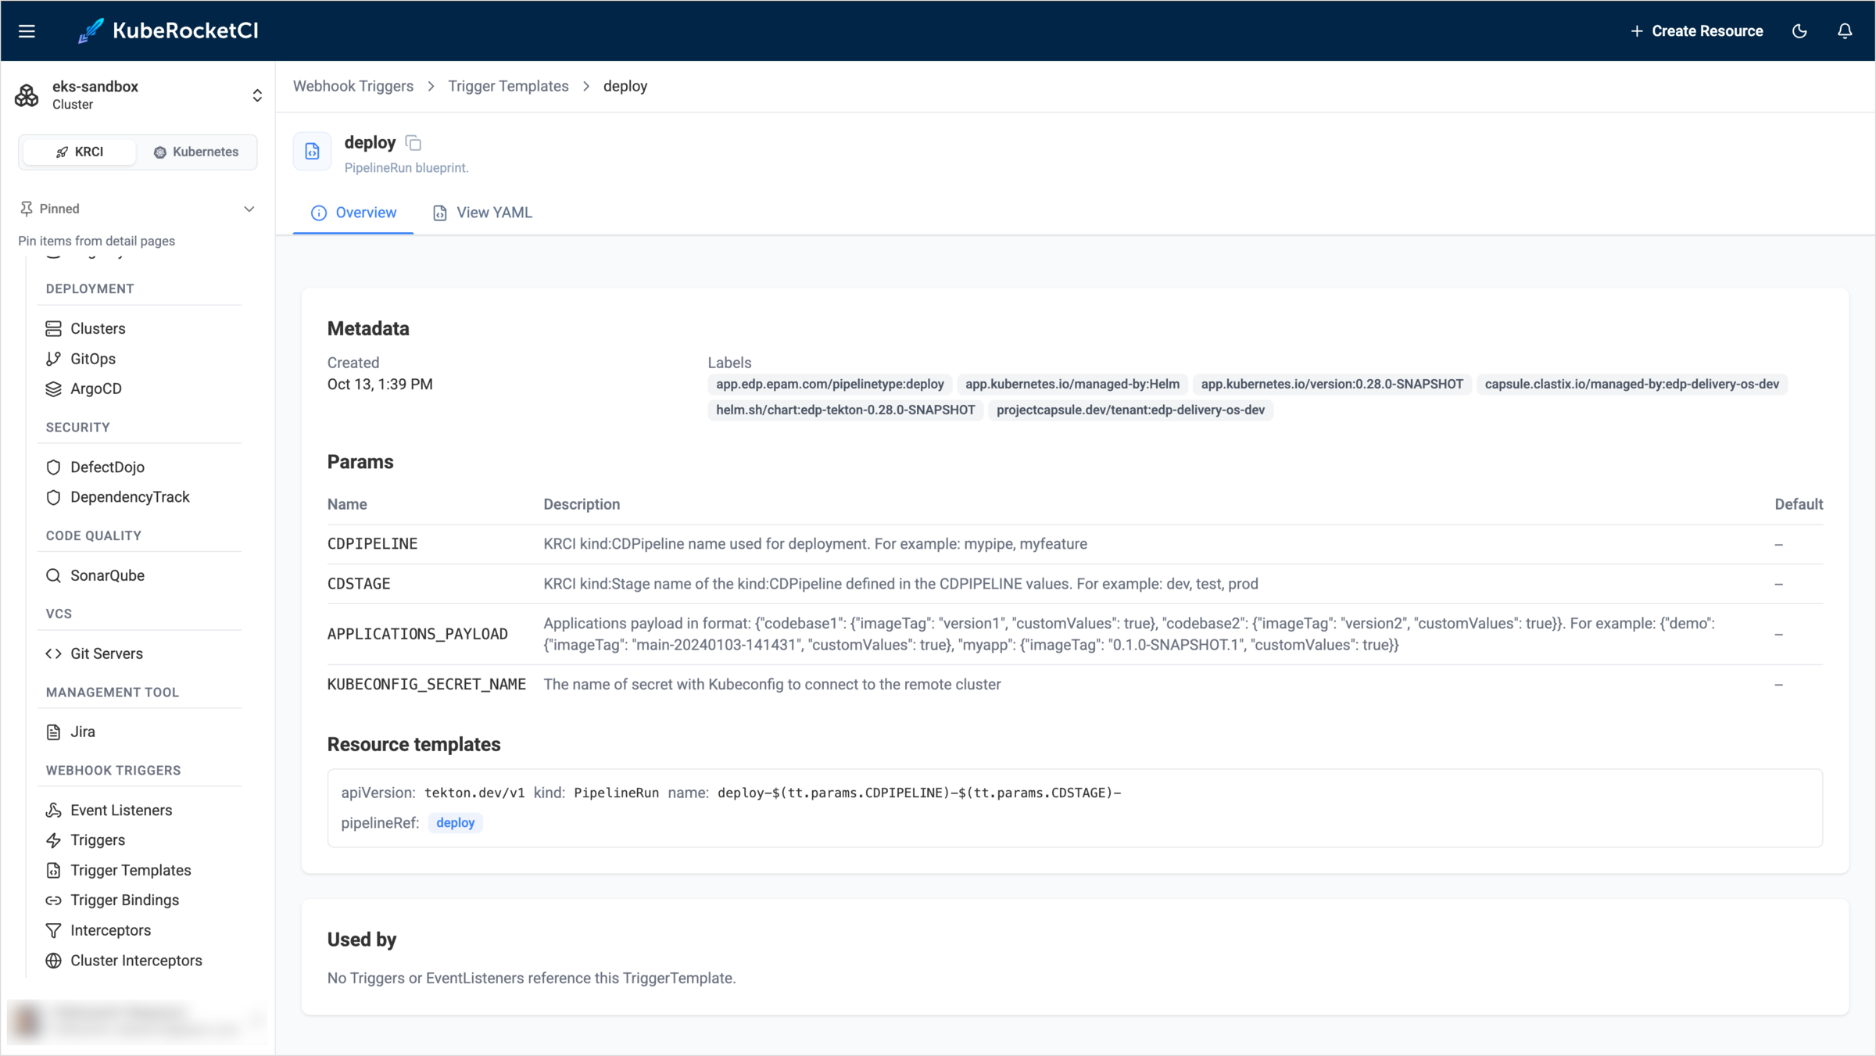
Task: Expand the eks-sandbox cluster selector
Action: point(256,95)
